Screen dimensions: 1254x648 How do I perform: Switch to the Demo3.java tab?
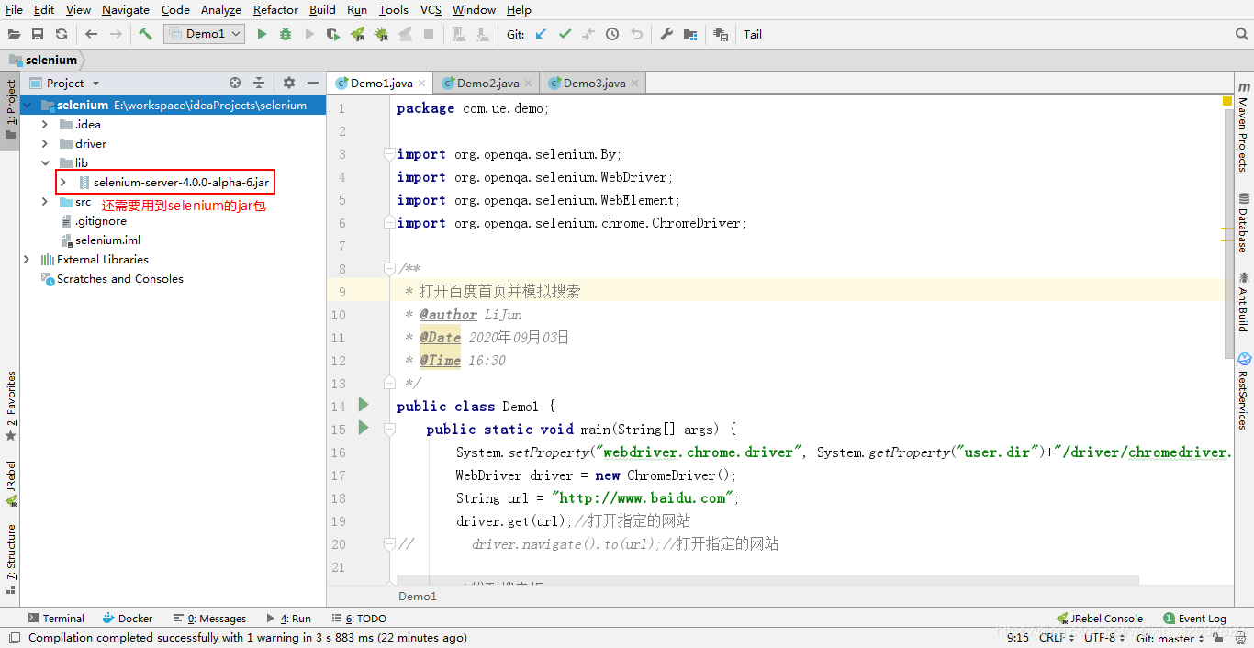click(594, 83)
